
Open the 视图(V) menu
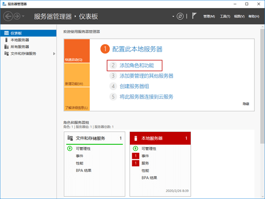click(x=239, y=17)
